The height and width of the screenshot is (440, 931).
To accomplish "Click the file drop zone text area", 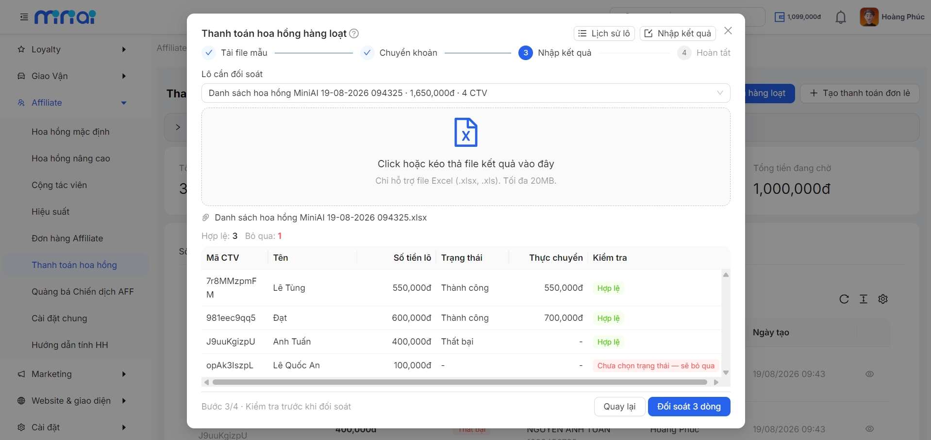I will click(466, 164).
